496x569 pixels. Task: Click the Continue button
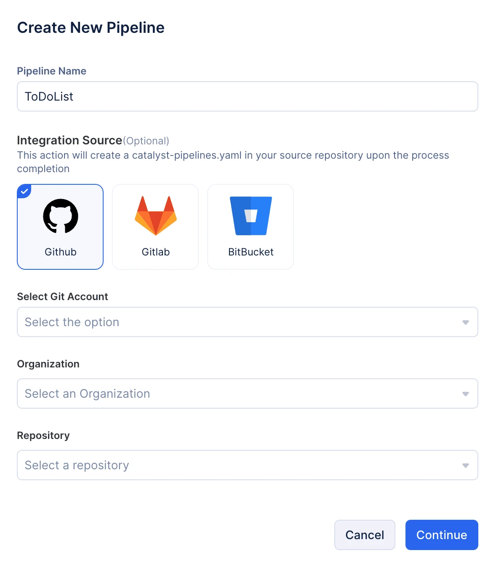point(442,535)
